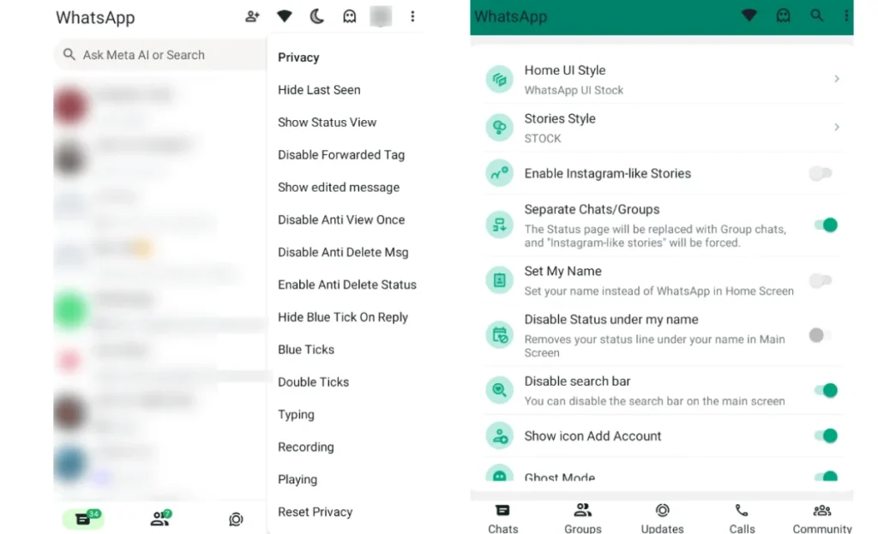Expand Home UI Style chevron
The width and height of the screenshot is (878, 534).
(837, 79)
